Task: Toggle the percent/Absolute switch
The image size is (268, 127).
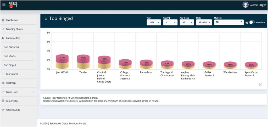Action: tap(252, 23)
